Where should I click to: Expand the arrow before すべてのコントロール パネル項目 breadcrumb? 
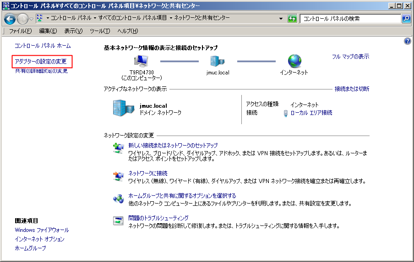(95, 18)
